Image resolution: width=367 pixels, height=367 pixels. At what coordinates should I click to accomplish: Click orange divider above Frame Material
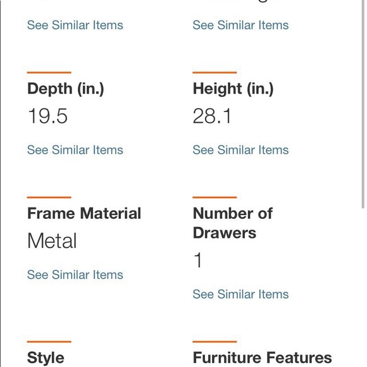(49, 197)
